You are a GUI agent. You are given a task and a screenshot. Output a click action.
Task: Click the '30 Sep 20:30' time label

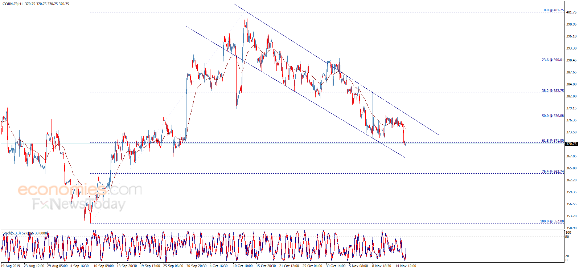coord(197,266)
